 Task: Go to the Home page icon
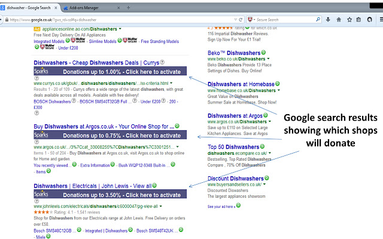[x=339, y=20]
